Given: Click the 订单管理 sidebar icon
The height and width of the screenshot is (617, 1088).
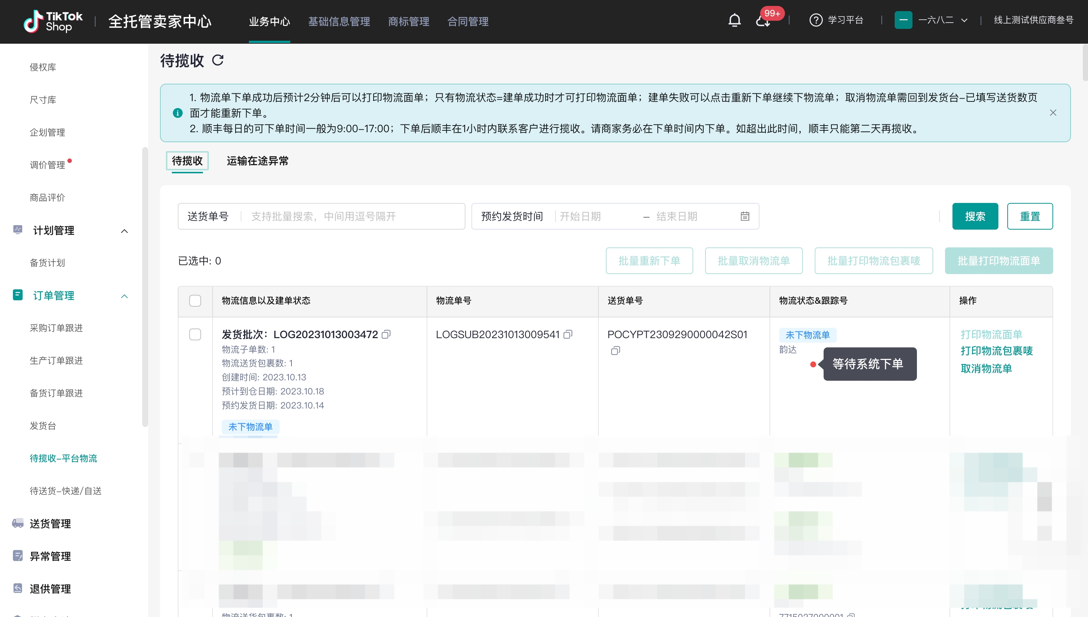Looking at the screenshot, I should 17,295.
